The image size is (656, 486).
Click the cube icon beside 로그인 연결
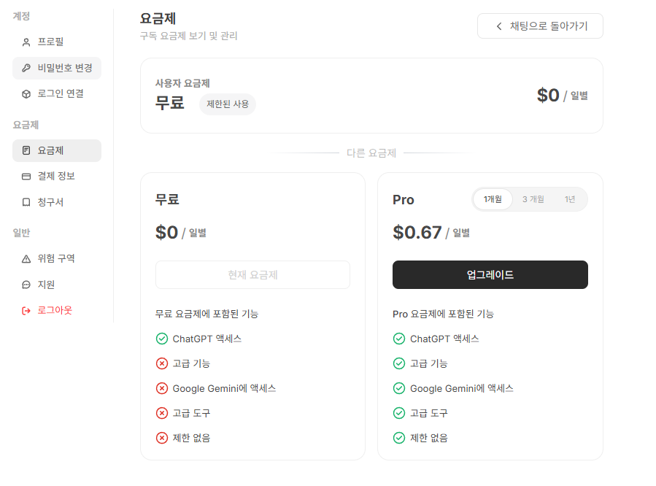(x=26, y=93)
